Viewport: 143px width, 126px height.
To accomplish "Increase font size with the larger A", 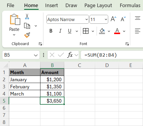I will [113, 19].
